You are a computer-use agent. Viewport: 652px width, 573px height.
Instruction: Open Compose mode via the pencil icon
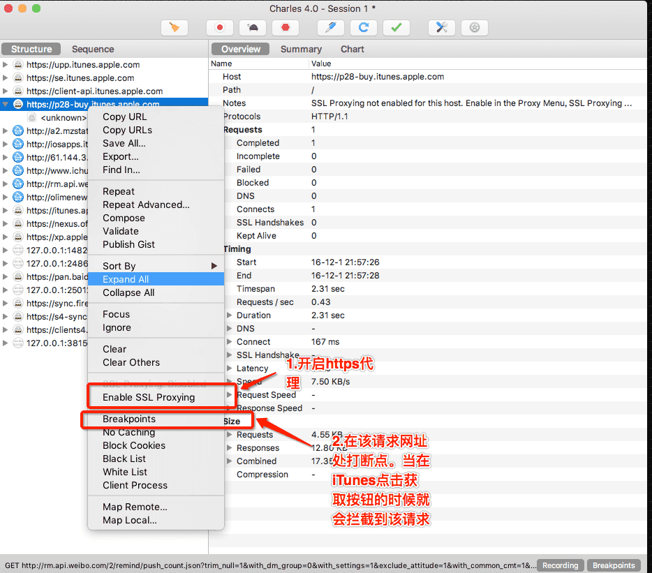click(330, 27)
